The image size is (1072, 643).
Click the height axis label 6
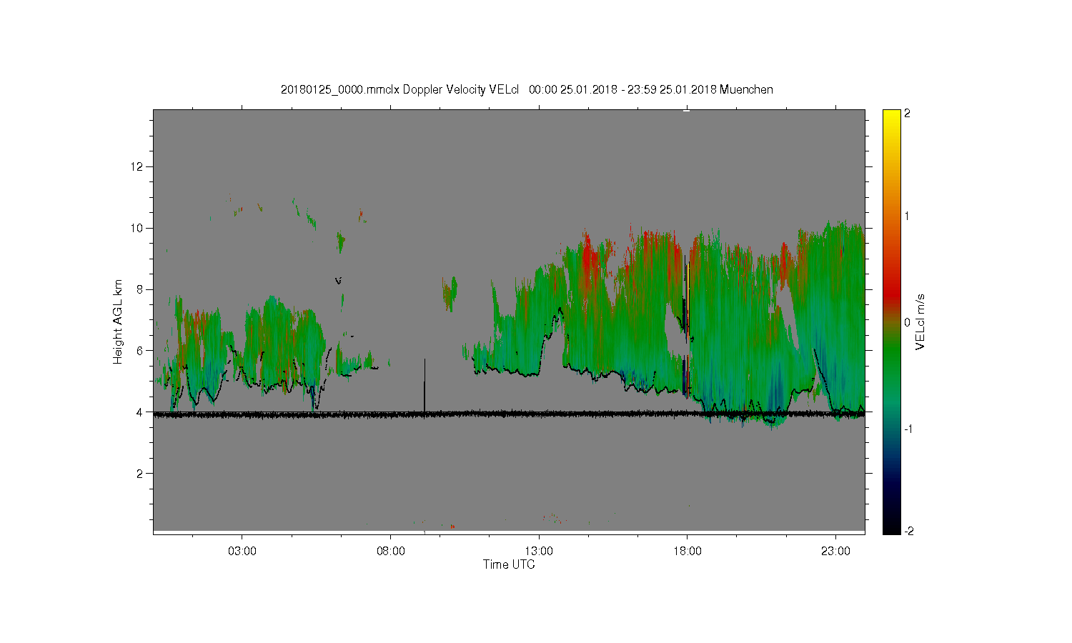(x=142, y=351)
